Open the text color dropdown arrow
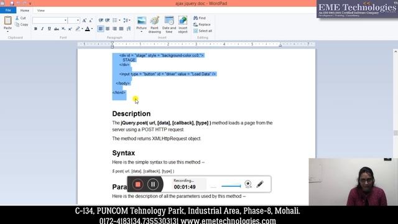Image resolution: width=398 pixels, height=224 pixels. 92,29
